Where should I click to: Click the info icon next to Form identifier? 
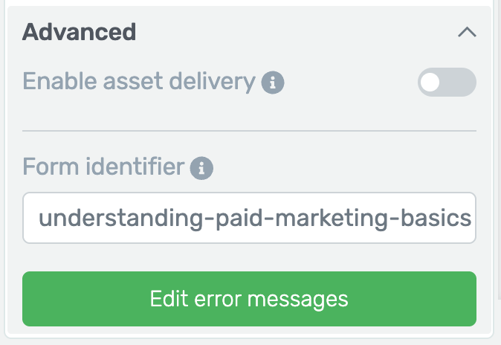[x=201, y=168]
